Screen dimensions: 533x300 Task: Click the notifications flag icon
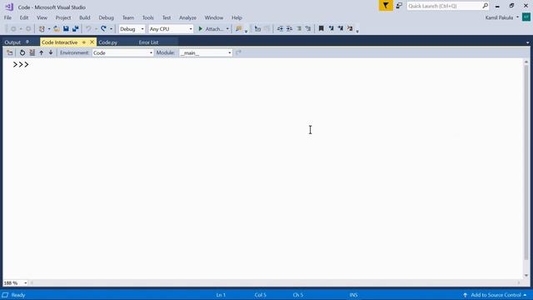tap(386, 6)
